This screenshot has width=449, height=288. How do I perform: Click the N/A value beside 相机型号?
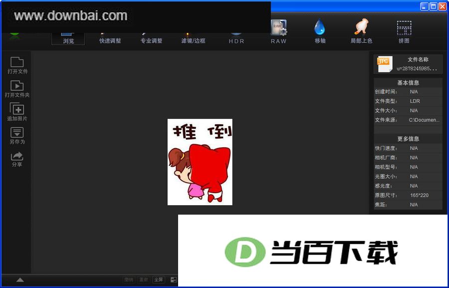click(414, 167)
